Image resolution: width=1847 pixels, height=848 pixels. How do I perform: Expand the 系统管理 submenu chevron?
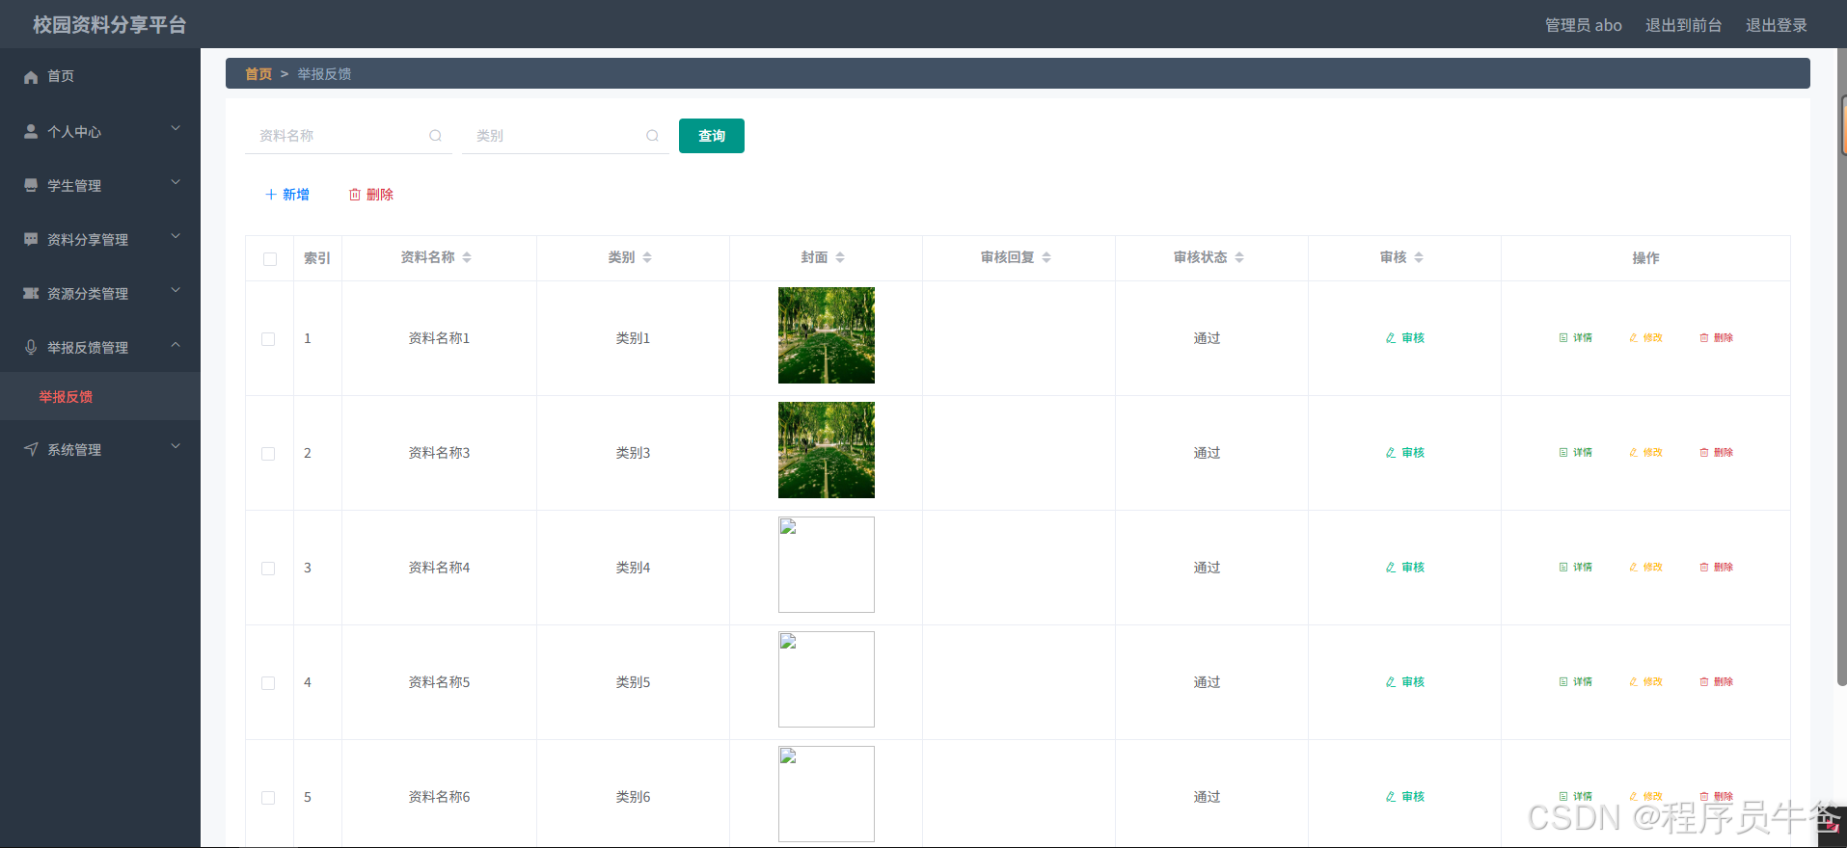(176, 446)
